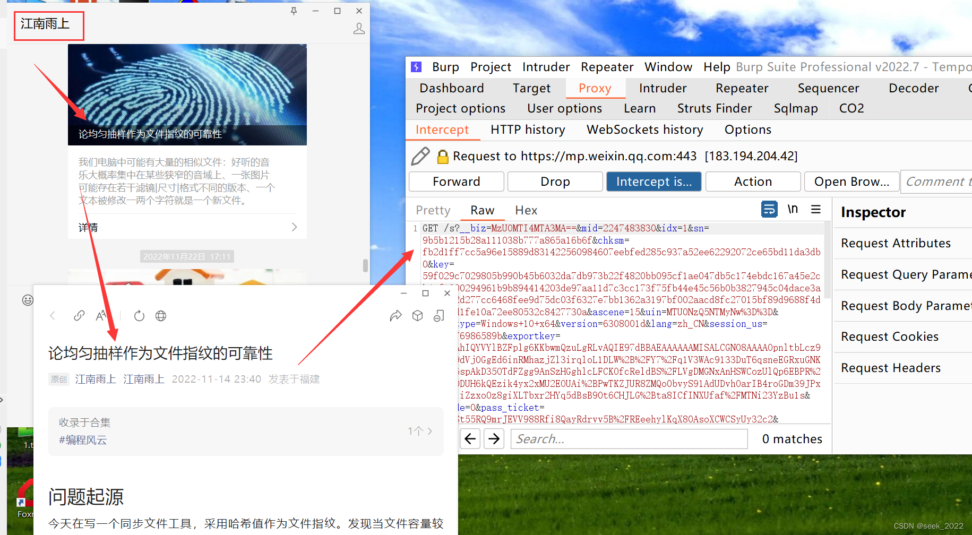Open the User options tab
Screen dimensions: 972x535
point(564,108)
